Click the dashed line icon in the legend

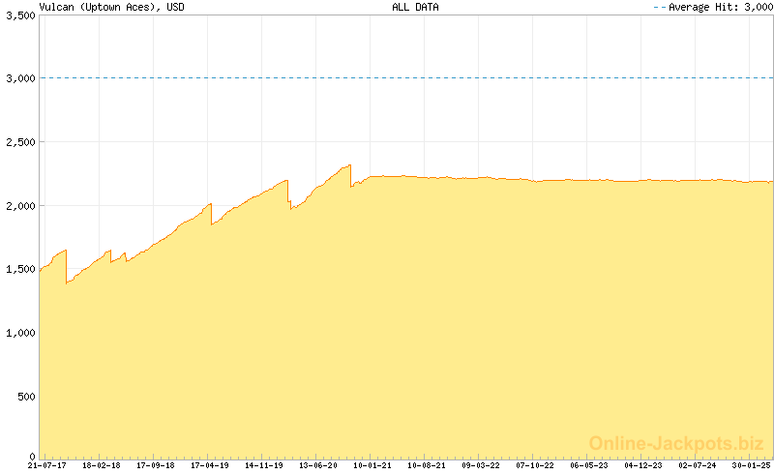660,7
